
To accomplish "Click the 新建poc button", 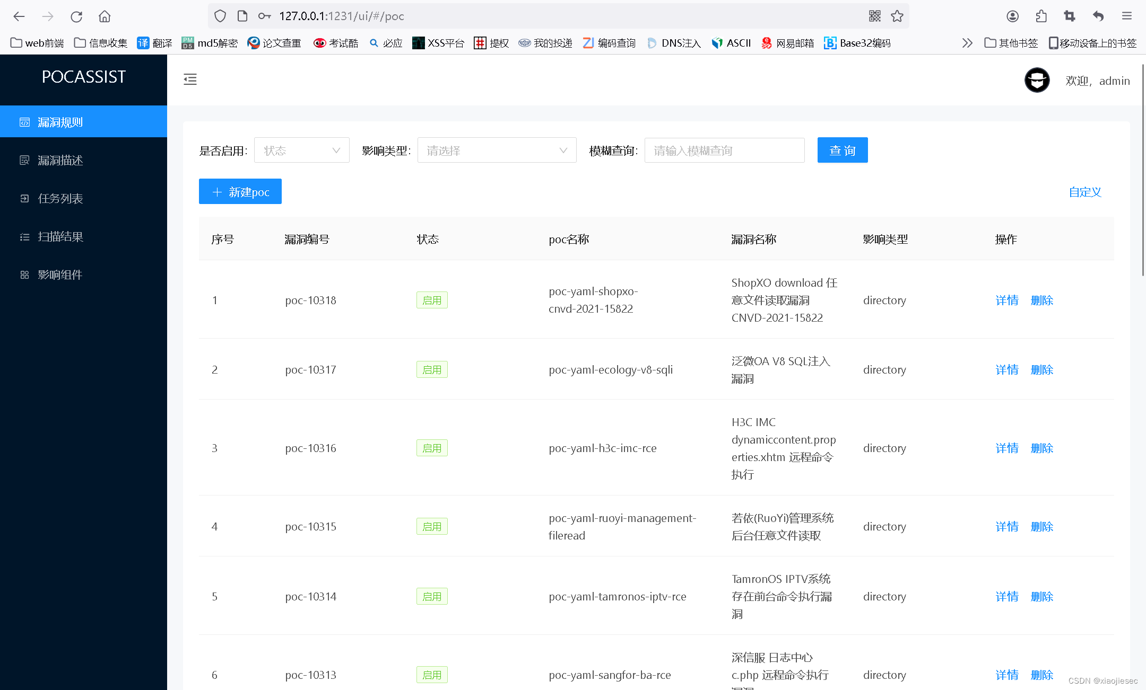I will (240, 192).
